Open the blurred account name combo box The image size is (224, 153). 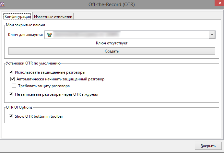click(126, 34)
